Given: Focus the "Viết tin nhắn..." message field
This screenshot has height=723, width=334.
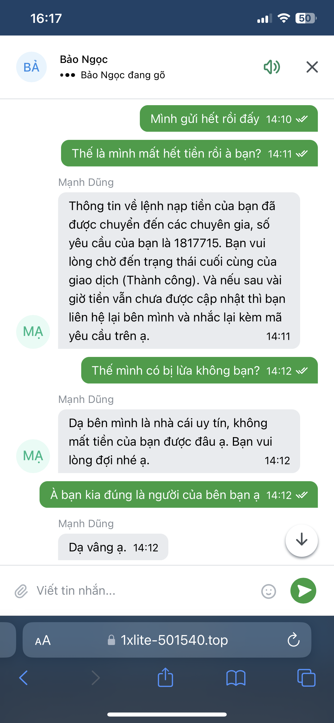Looking at the screenshot, I should (x=140, y=591).
